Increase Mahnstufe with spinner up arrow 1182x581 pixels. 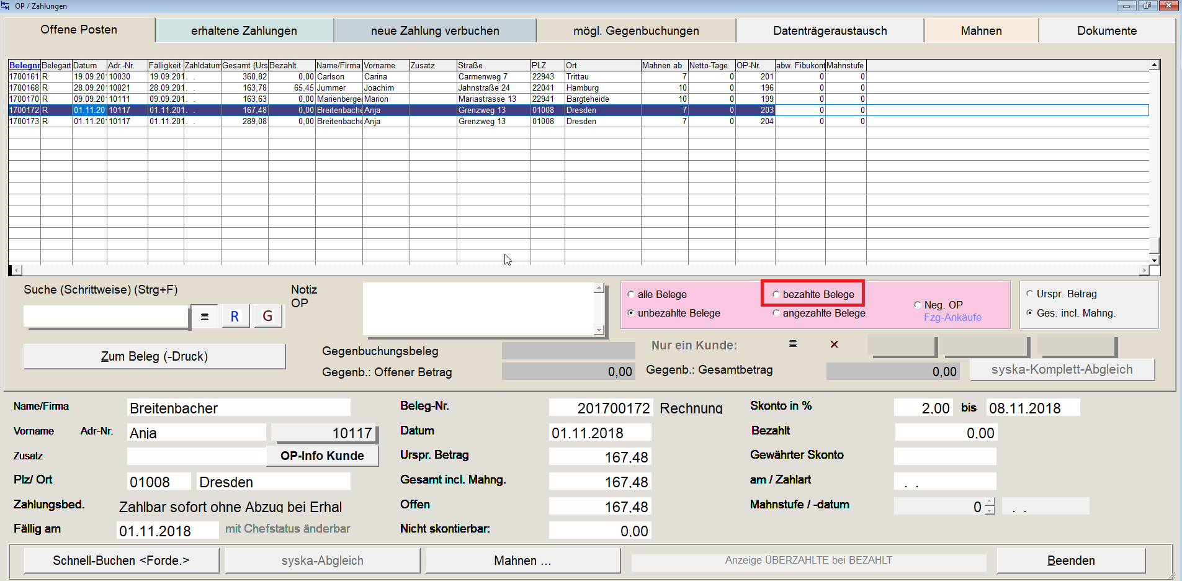(990, 502)
